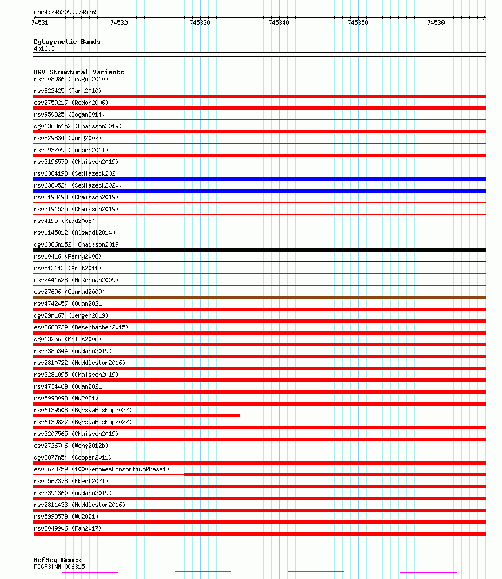Select nsv4195 (Kidd2008) variant
Image resolution: width=502 pixels, height=579 pixels.
point(64,221)
